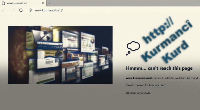Click the ERR_NAME_NOT_RESOLVED error code text
The height and width of the screenshot is (110, 200).
point(138,93)
